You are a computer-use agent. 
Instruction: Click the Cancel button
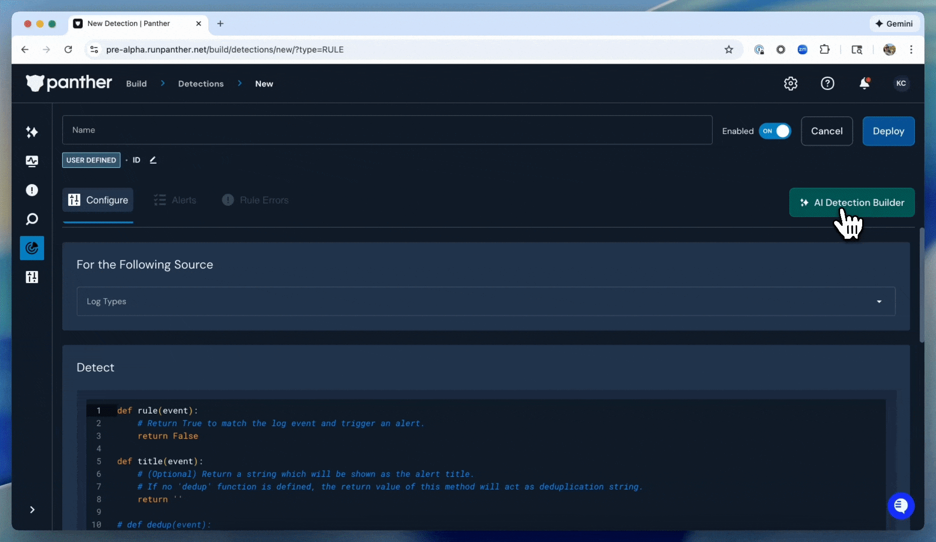[827, 131]
